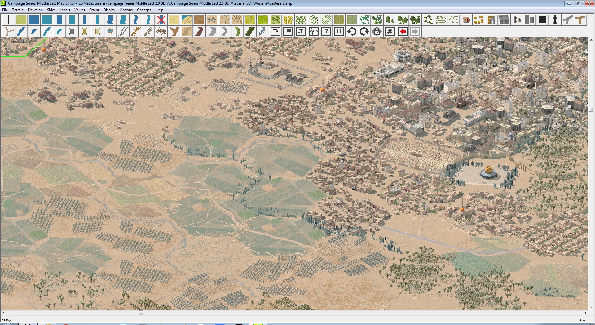The width and height of the screenshot is (595, 325).
Task: Open the Labels menu
Action: 65,10
